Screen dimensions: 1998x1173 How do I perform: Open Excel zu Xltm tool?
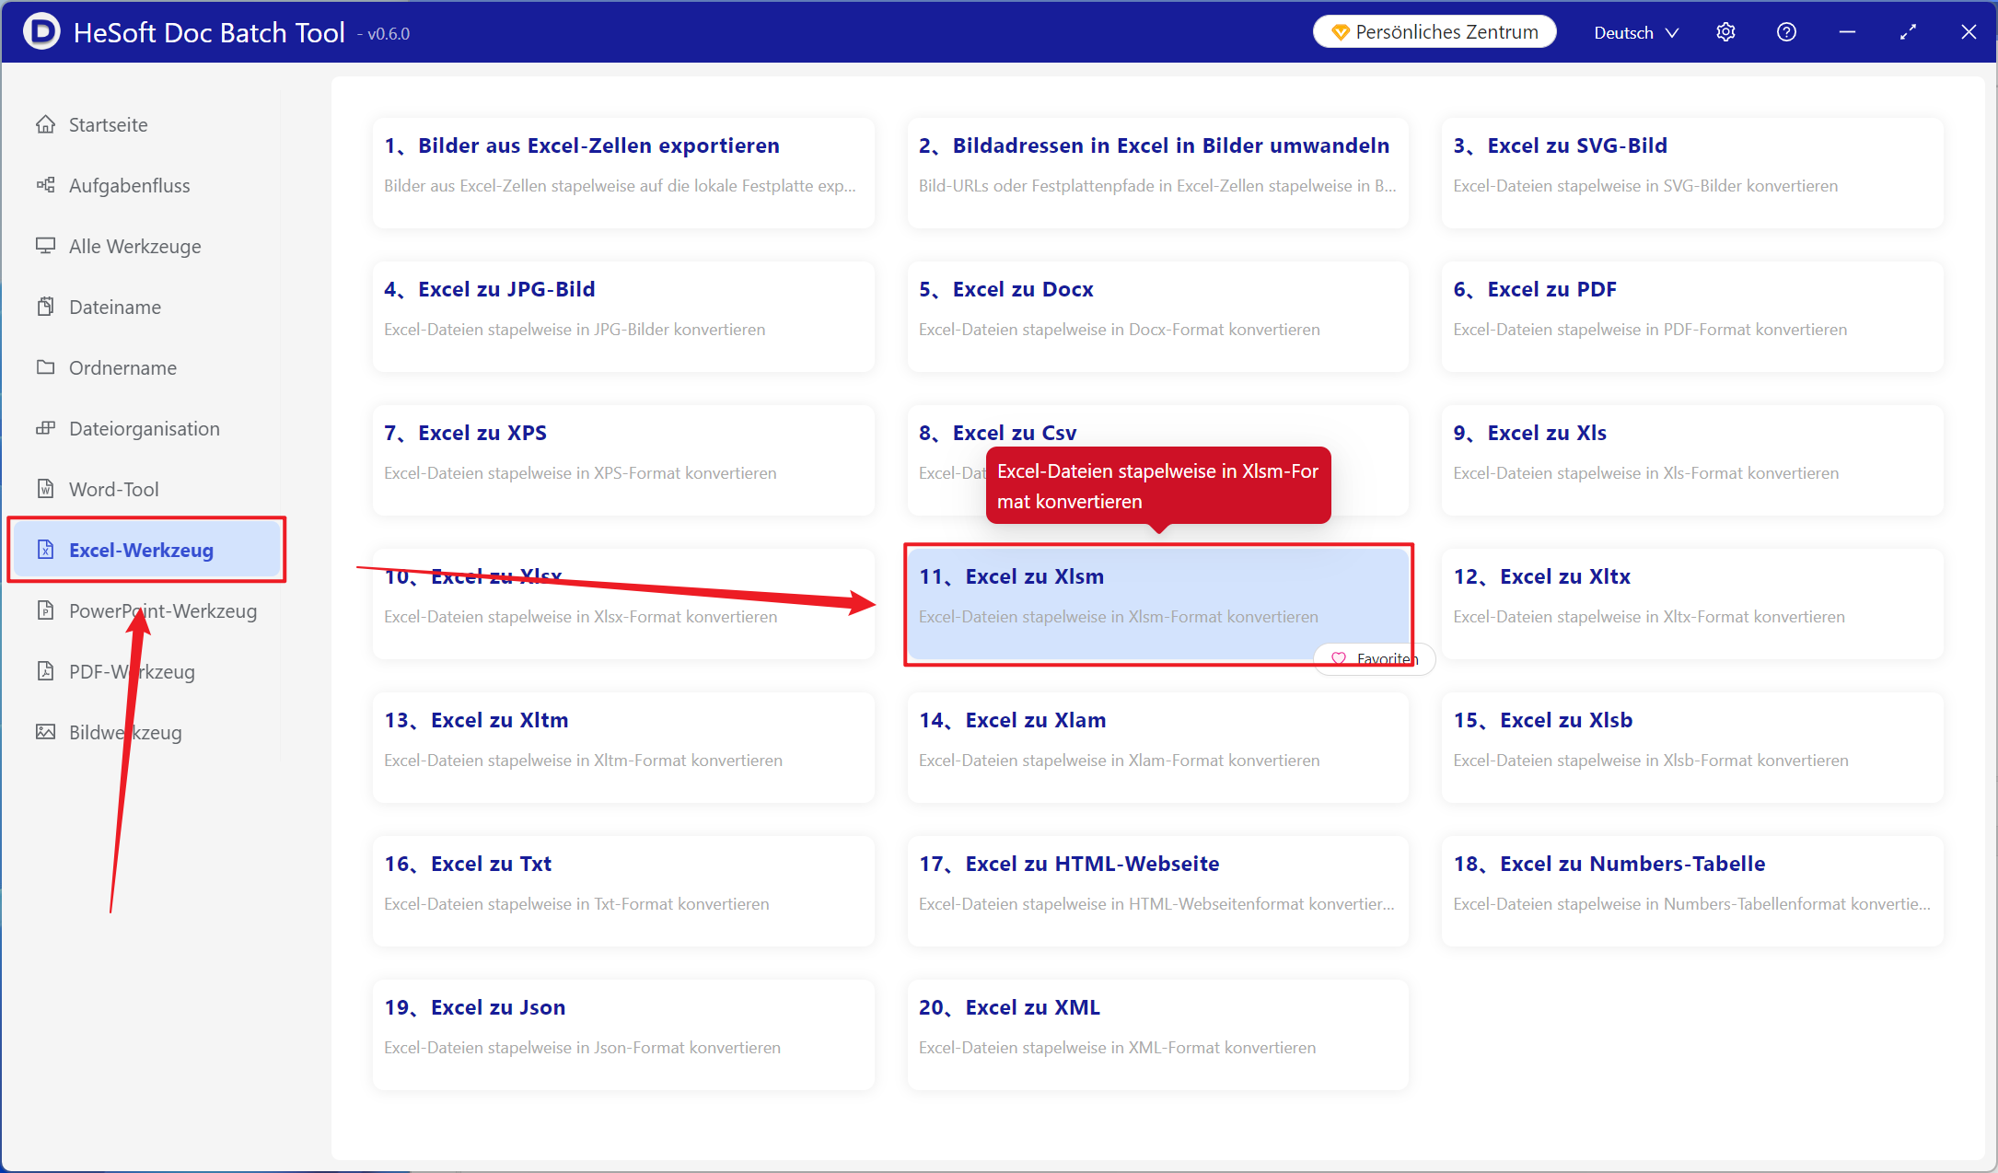[x=623, y=748]
